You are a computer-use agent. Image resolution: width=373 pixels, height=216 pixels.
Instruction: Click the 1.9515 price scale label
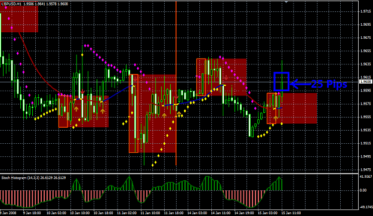coord(365,143)
